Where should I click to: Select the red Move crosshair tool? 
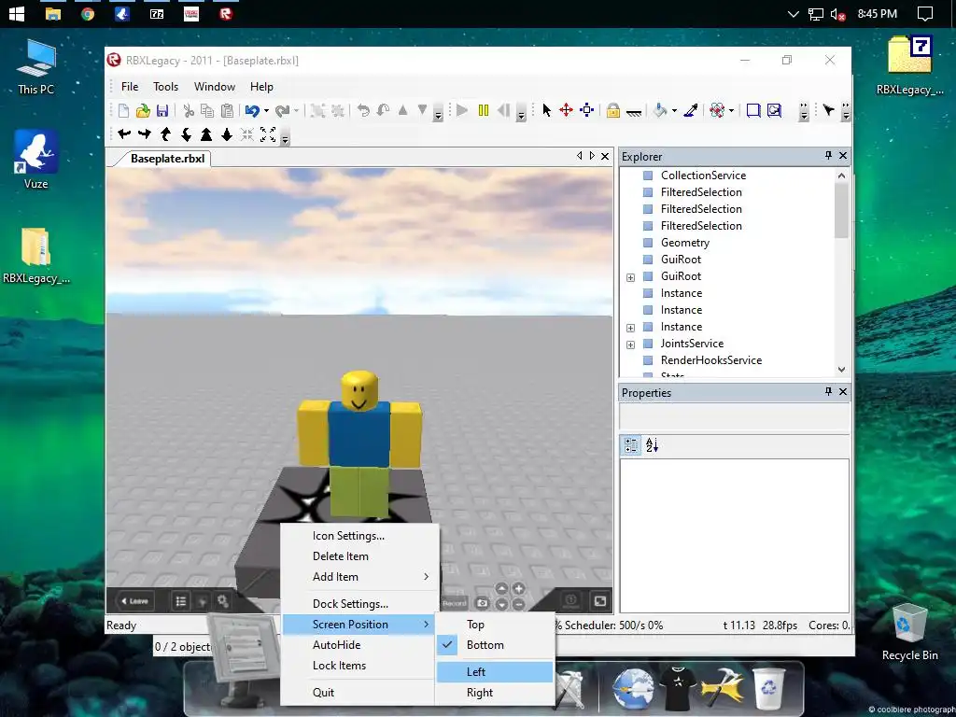tap(567, 110)
